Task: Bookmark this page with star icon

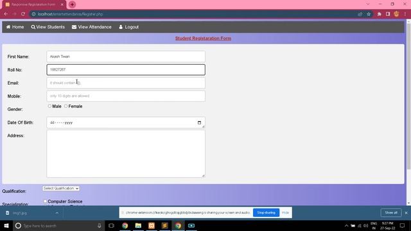Action: 369,14
